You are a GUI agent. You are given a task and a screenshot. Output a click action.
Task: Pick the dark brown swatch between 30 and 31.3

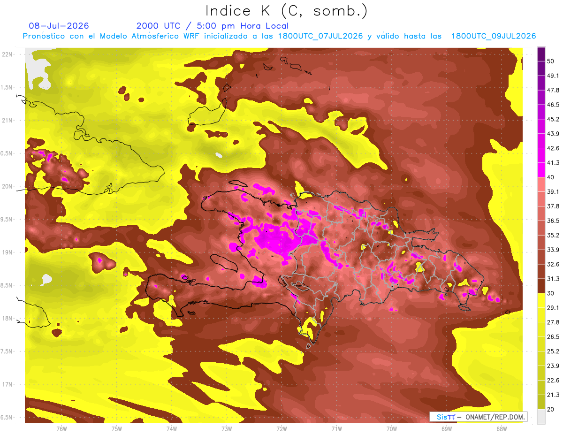[541, 286]
